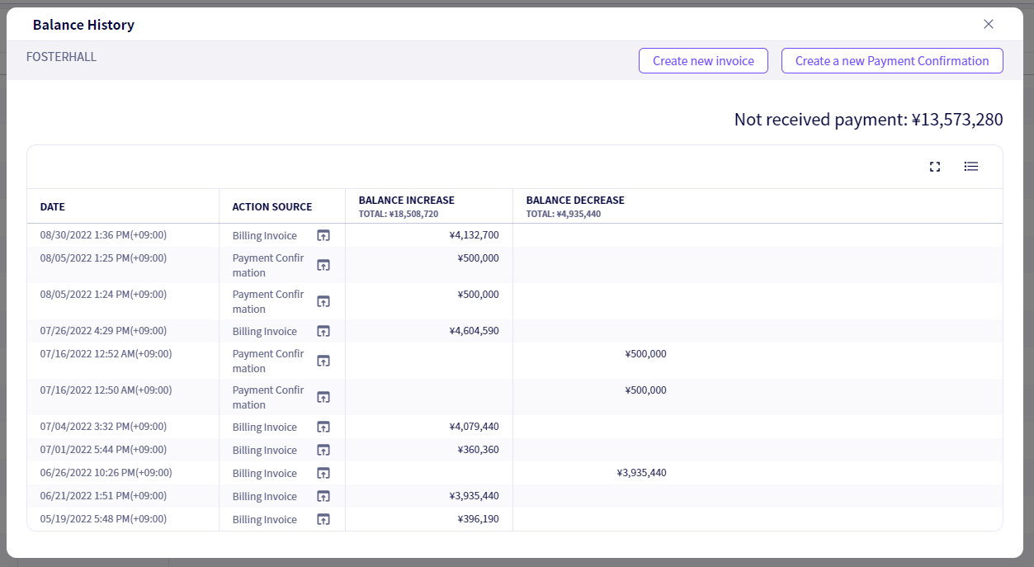Open the 08/05/2022 1:24 PM Payment Confirmation icon
Screen dimensions: 1034x567
[x=323, y=302]
